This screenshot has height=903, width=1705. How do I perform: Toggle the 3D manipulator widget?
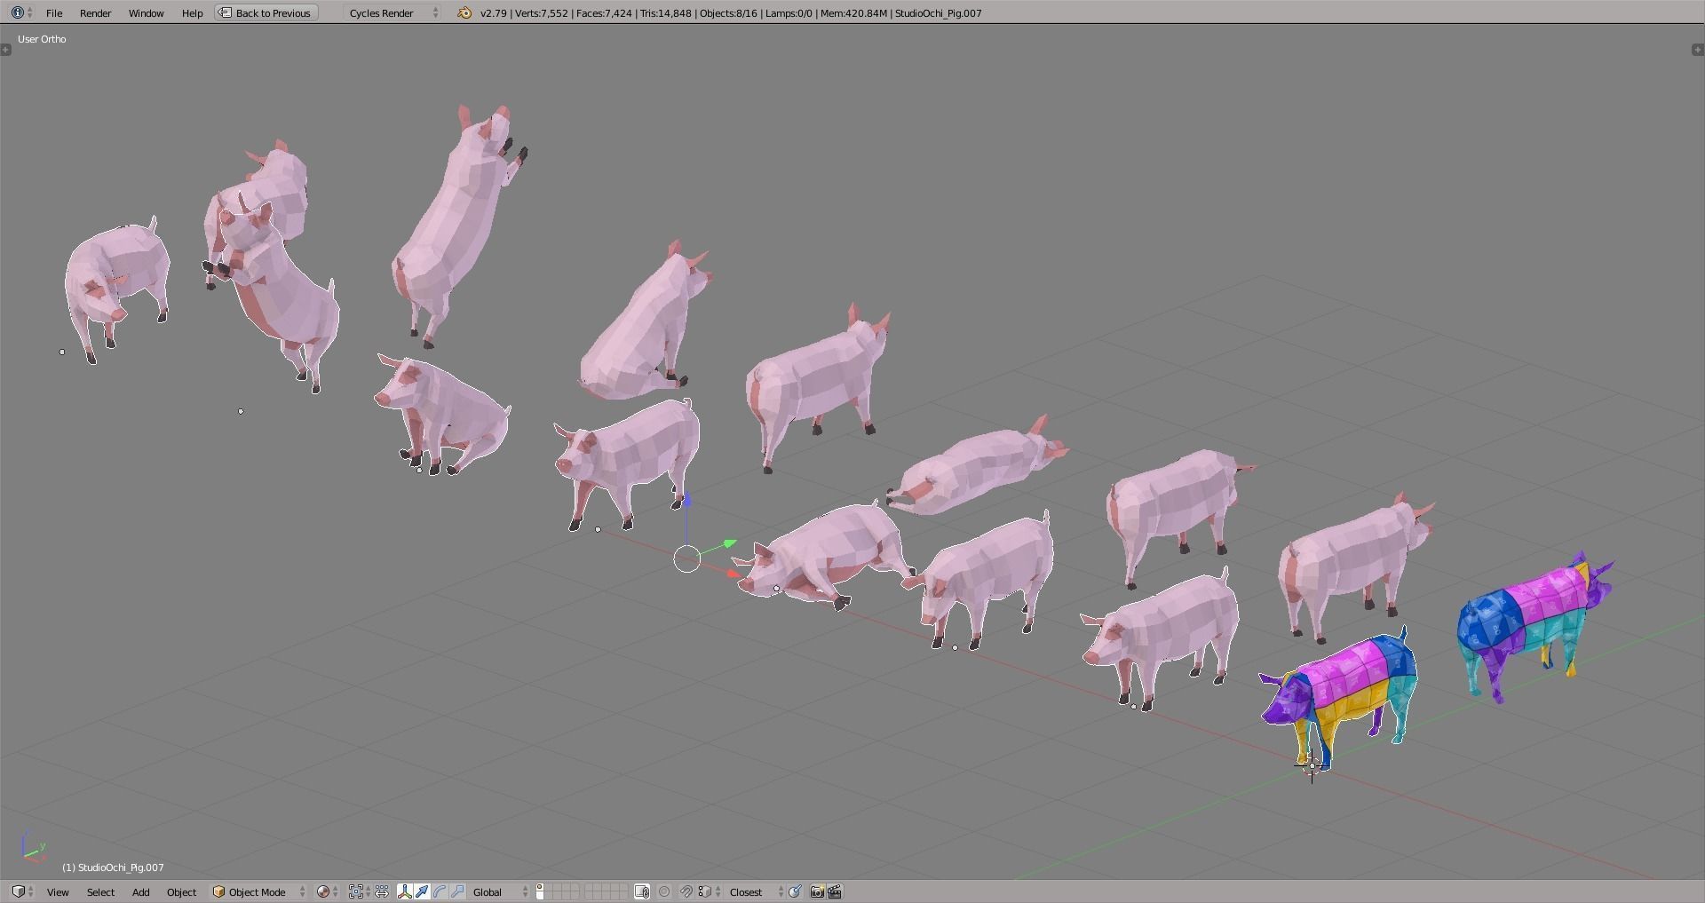(405, 891)
